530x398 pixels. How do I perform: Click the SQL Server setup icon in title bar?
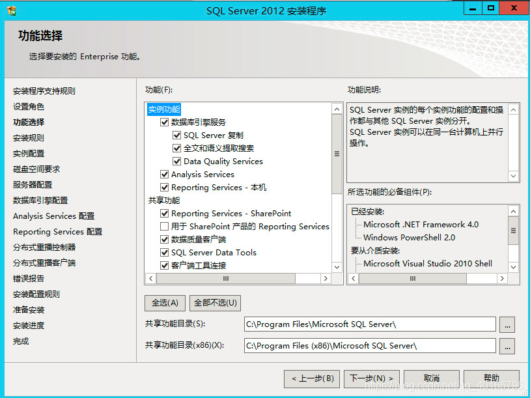coord(12,10)
